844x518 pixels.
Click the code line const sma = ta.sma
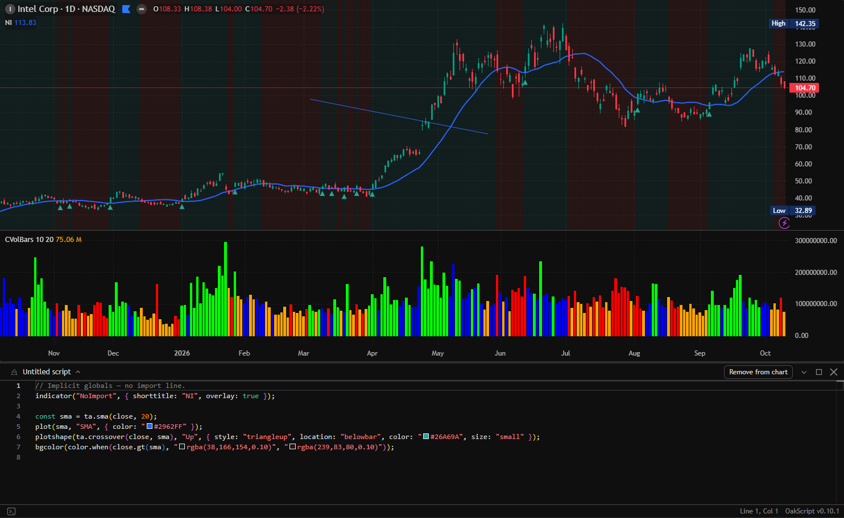96,416
